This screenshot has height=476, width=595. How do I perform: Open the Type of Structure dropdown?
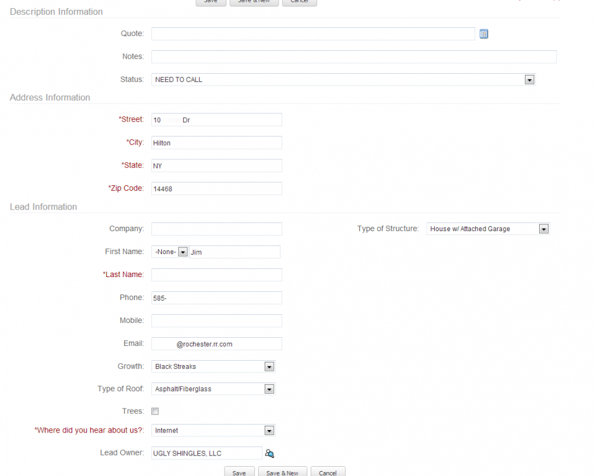[544, 229]
